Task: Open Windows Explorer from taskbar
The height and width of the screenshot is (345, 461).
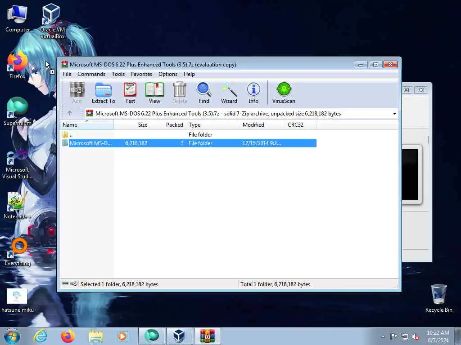Action: (96, 336)
